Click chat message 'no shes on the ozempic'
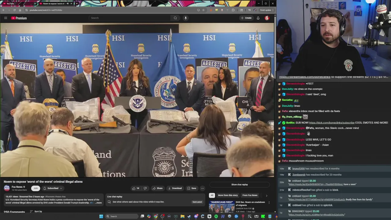 click(x=308, y=89)
